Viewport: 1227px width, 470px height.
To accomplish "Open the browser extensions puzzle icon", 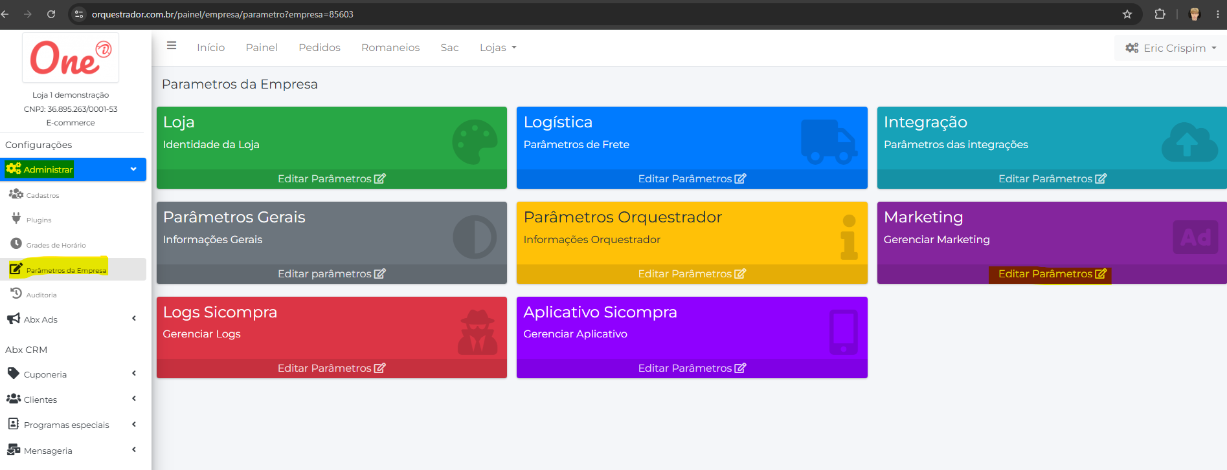I will pos(1160,14).
